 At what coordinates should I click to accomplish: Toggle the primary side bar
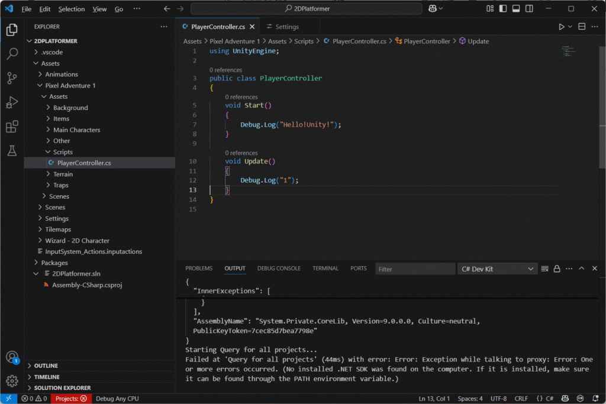[x=503, y=8]
